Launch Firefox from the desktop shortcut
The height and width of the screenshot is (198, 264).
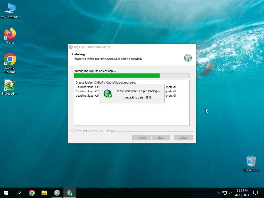[x=10, y=36]
